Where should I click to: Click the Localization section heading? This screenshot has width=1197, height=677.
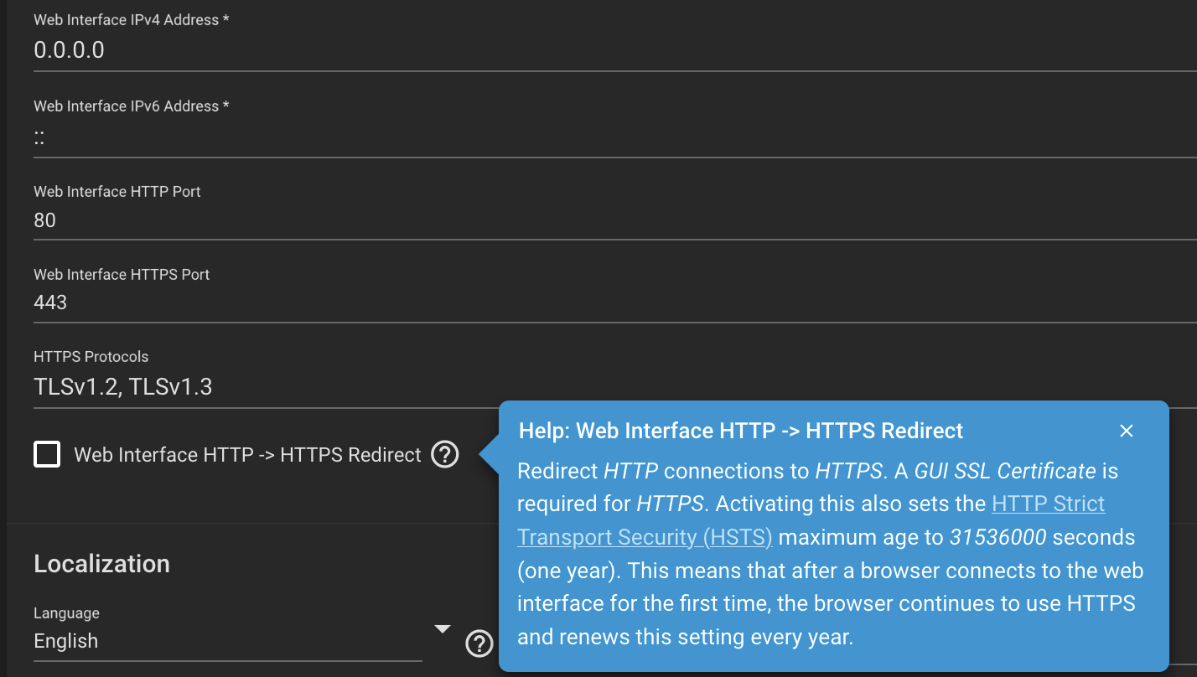click(x=101, y=564)
